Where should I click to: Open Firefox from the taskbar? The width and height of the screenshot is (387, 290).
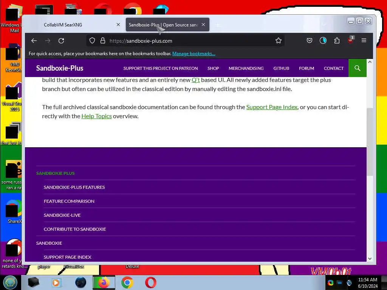104,282
